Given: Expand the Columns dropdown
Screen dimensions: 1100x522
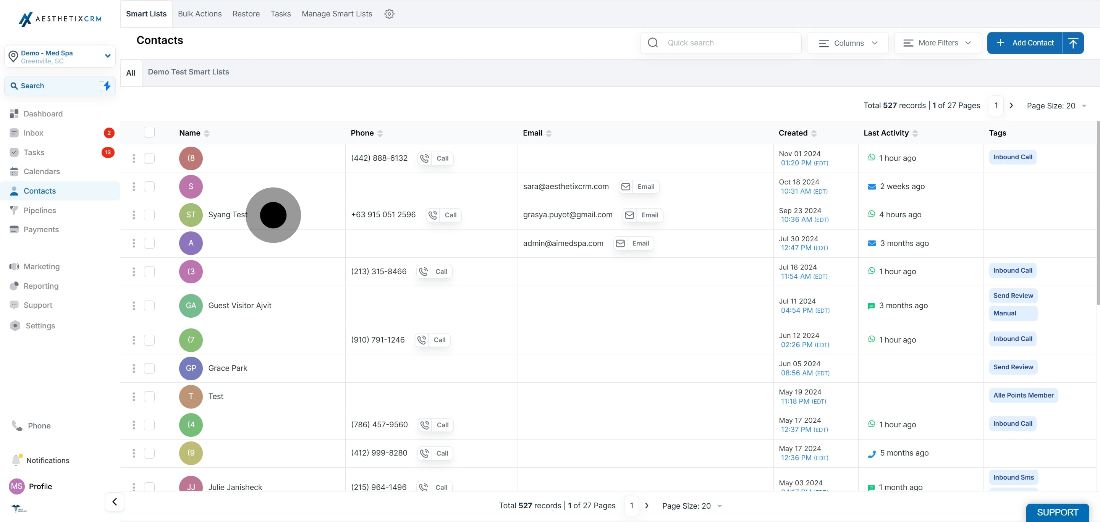Looking at the screenshot, I should (x=848, y=43).
